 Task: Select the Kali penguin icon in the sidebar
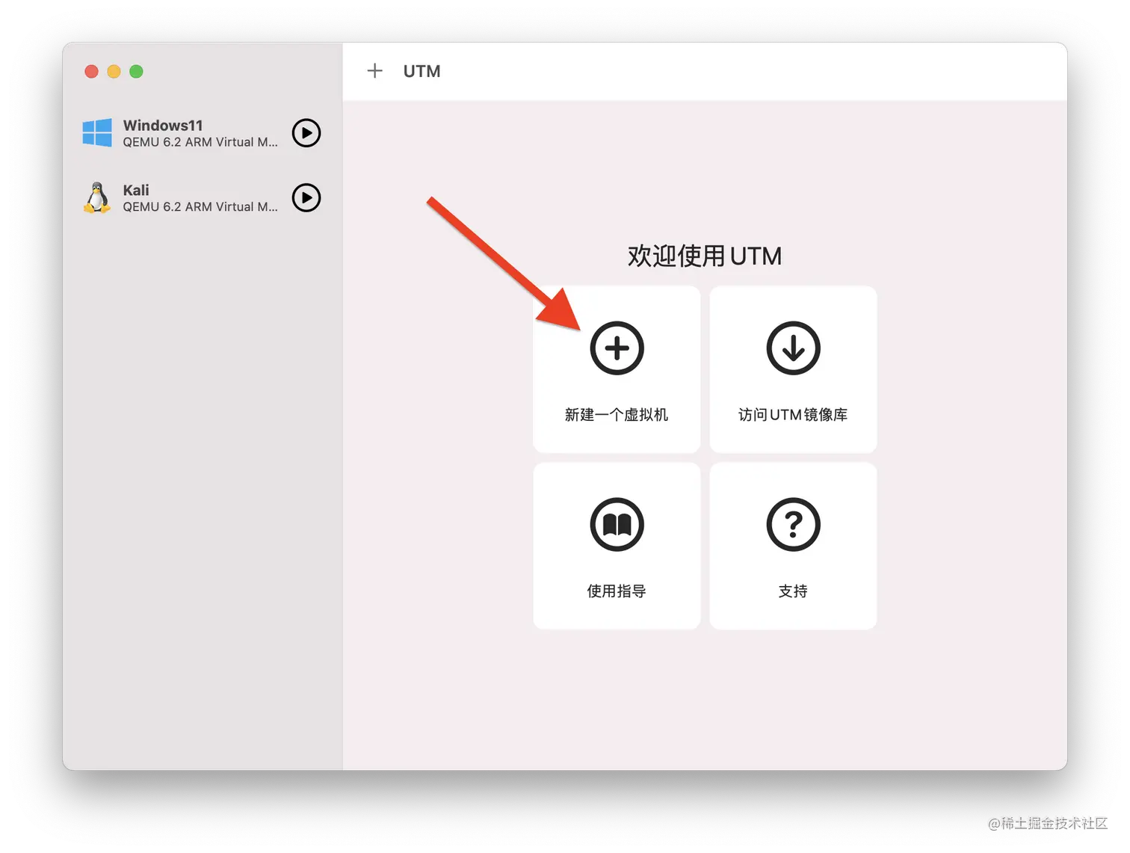click(x=97, y=198)
